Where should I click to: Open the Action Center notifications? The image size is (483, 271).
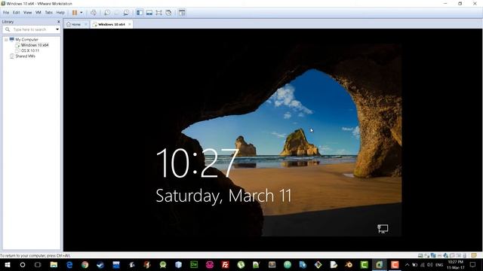tap(473, 264)
